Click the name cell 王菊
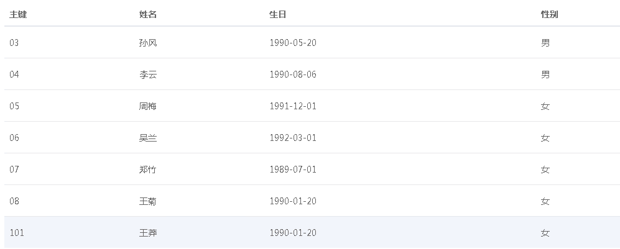The height and width of the screenshot is (249, 620). [x=148, y=201]
